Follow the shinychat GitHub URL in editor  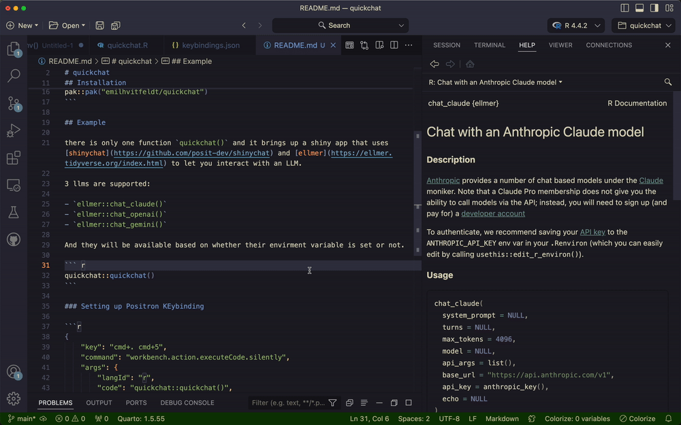coord(191,153)
